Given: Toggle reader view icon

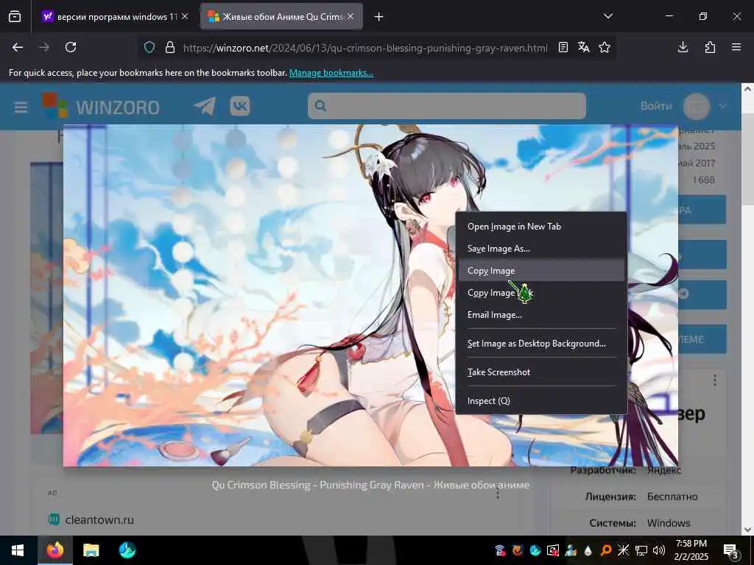Looking at the screenshot, I should coord(563,47).
